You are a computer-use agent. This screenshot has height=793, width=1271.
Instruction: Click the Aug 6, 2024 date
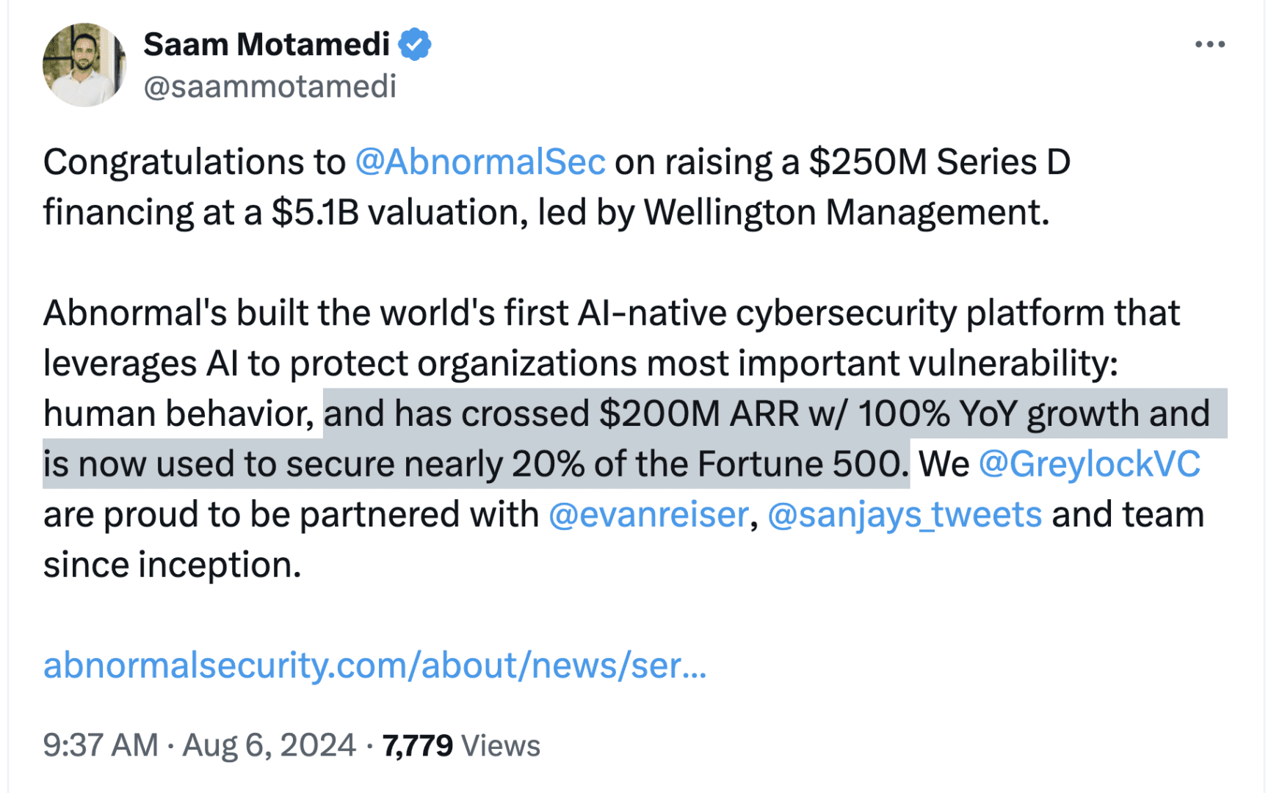269,745
